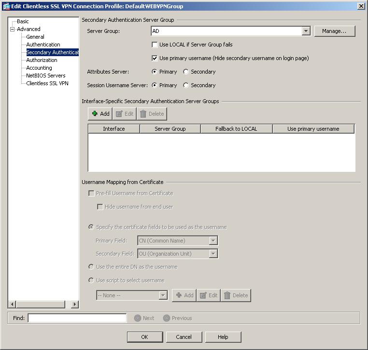Image resolution: width=368 pixels, height=350 pixels.
Task: Select Secondary for Session Username Server
Action: point(185,85)
